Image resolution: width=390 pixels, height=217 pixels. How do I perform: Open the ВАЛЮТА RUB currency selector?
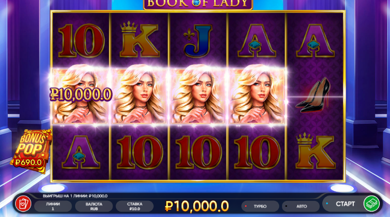[94, 206]
